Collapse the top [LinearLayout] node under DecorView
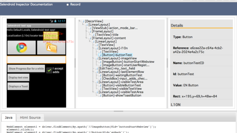 tap(83, 24)
